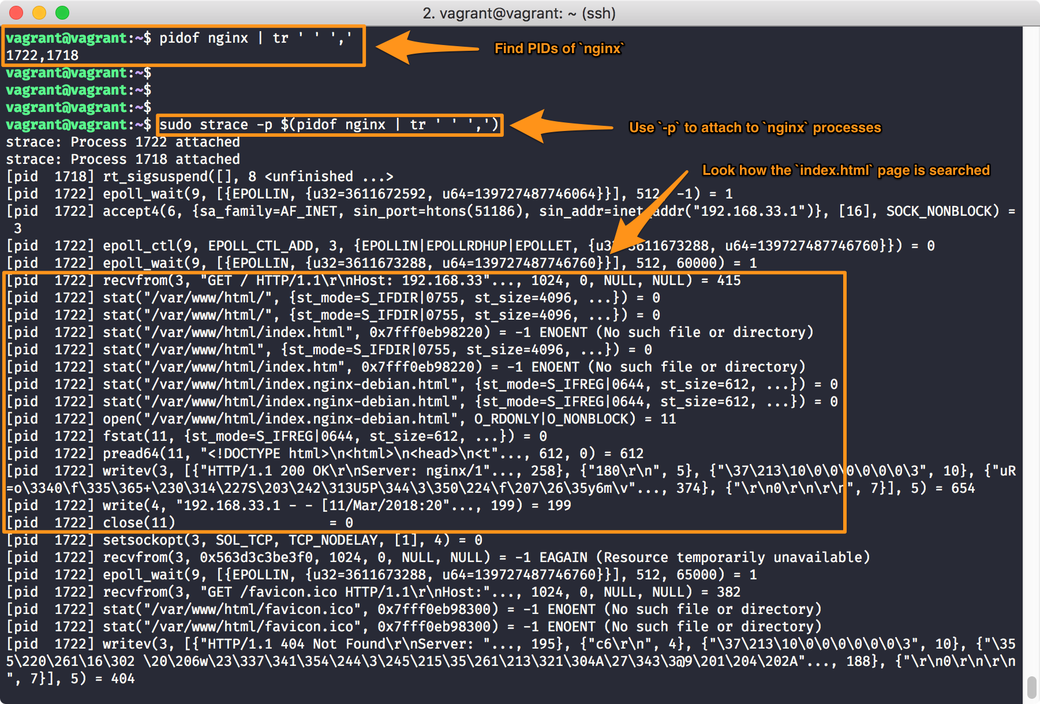Close the terminal window with the red button
This screenshot has width=1040, height=704.
[16, 13]
